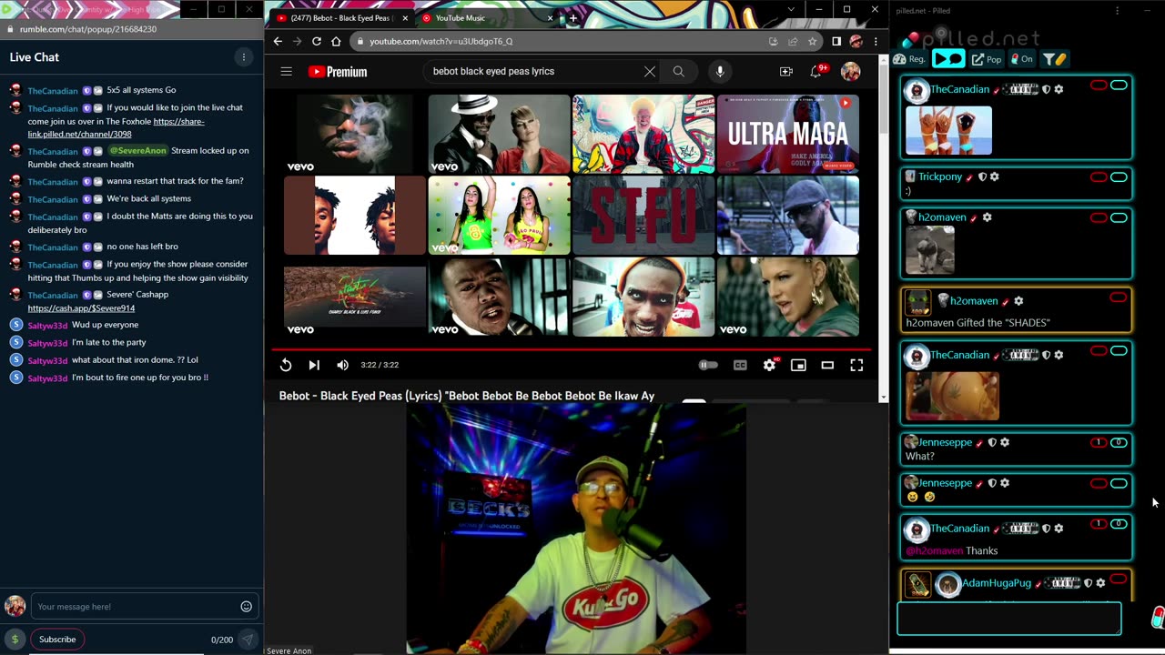Pop out the Pilled chat with Pop
The image size is (1165, 655).
987,59
